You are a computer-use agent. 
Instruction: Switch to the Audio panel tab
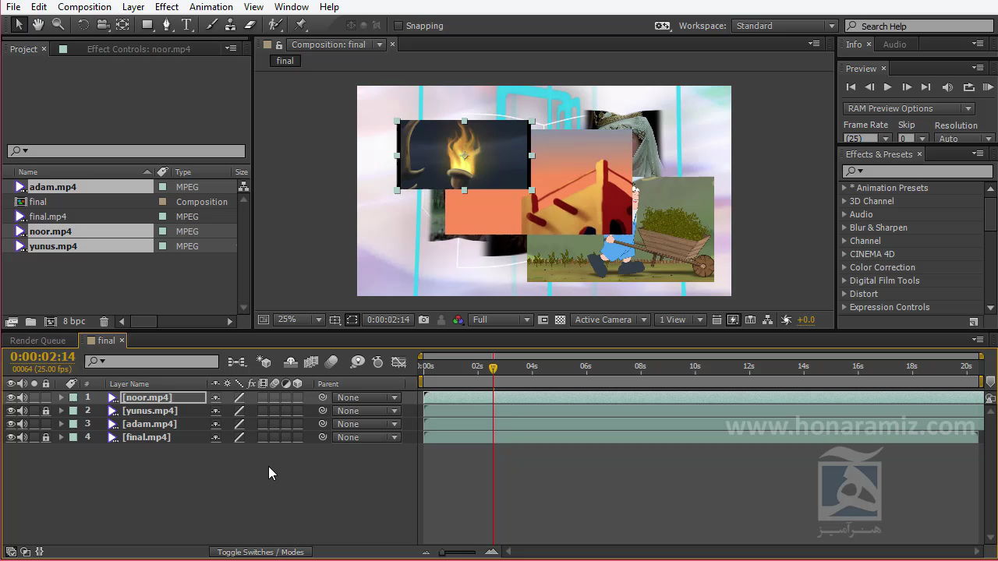[x=894, y=44]
